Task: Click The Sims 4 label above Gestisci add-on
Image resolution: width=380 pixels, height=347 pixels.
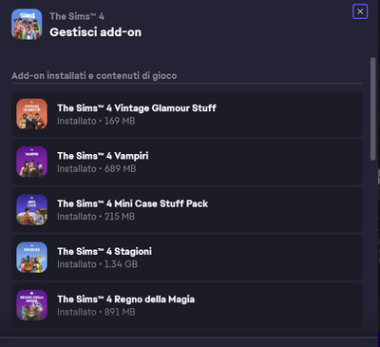Action: 77,16
